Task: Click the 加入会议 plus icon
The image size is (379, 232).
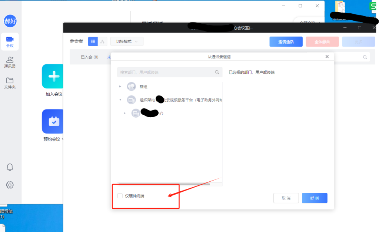Action: coord(54,76)
